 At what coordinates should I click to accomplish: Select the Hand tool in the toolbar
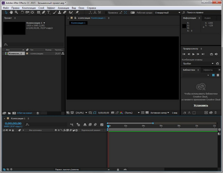click(x=11, y=12)
